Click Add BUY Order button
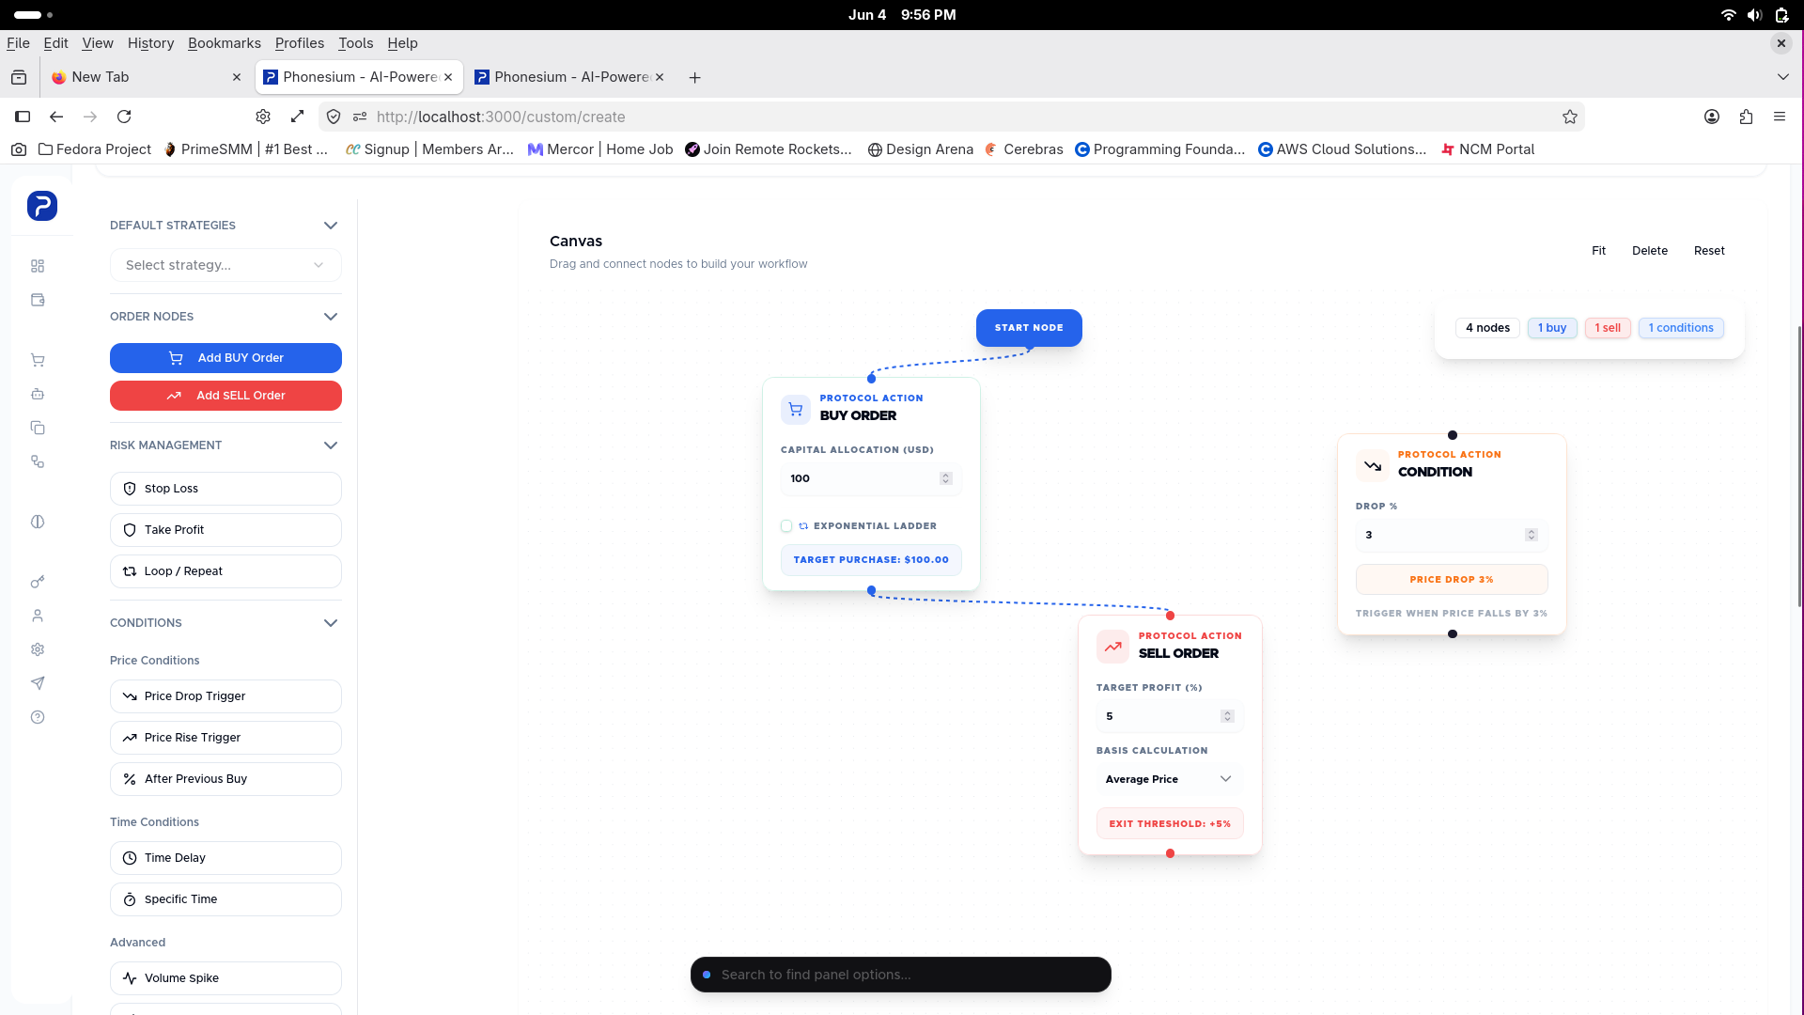 click(225, 358)
